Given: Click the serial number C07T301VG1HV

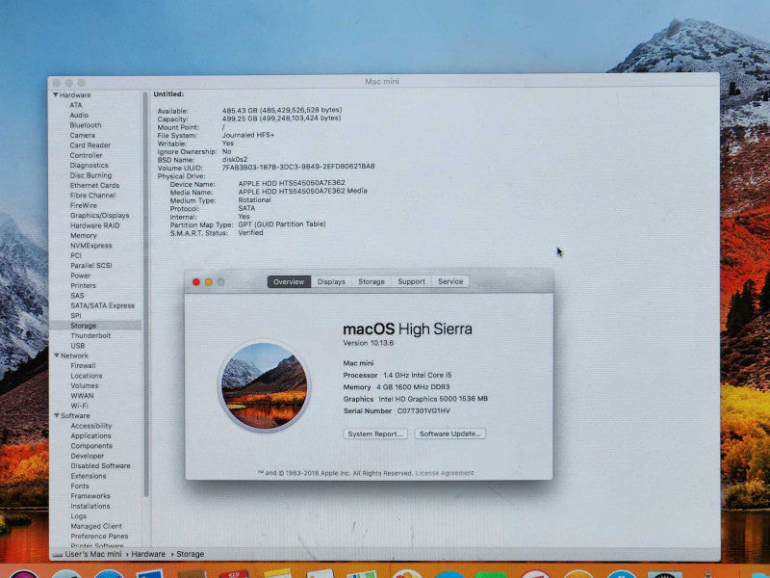Looking at the screenshot, I should (423, 411).
